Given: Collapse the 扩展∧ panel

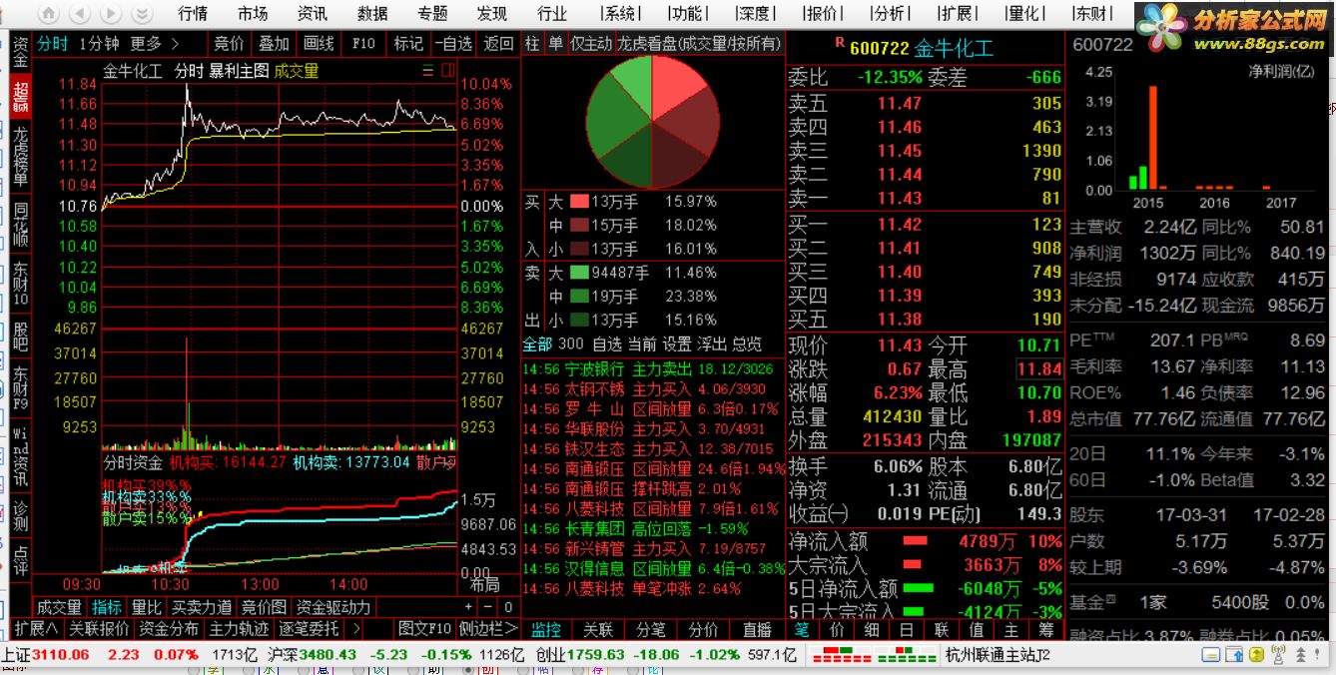Looking at the screenshot, I should (x=37, y=628).
